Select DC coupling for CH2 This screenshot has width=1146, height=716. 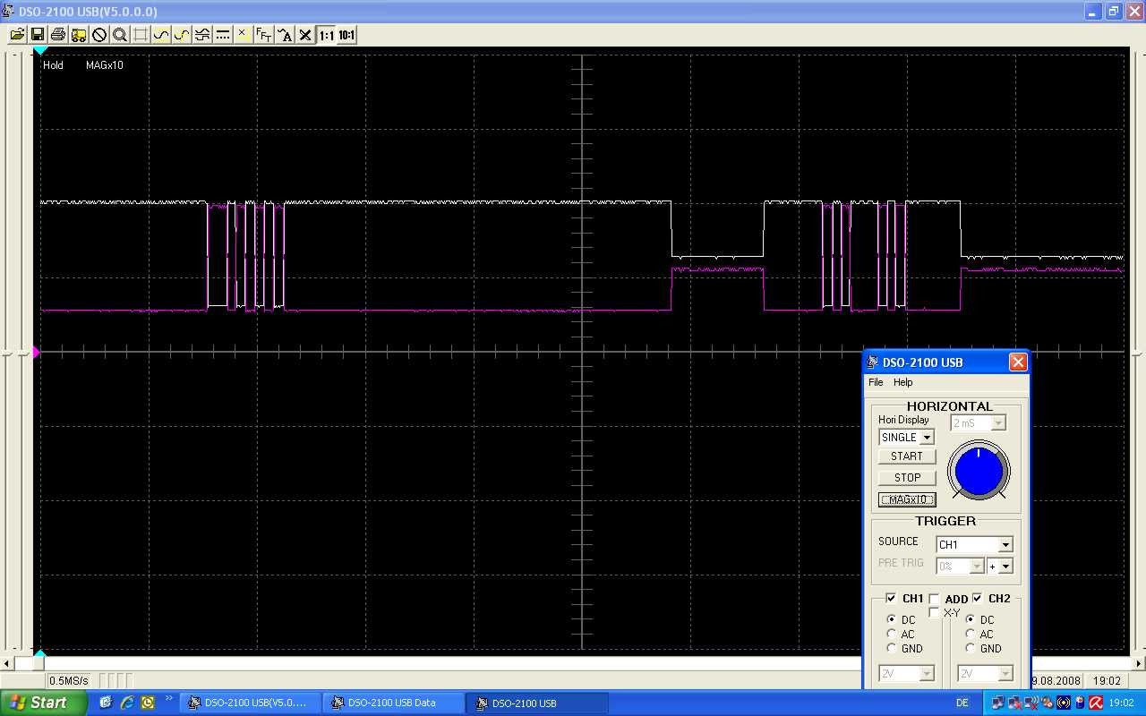971,619
